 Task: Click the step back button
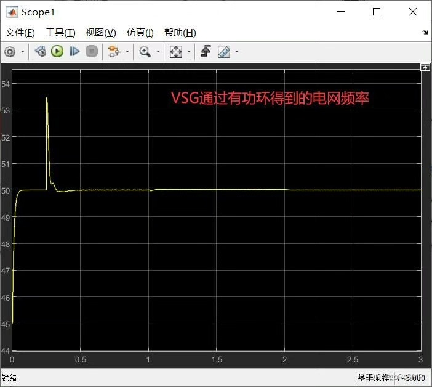pos(41,52)
